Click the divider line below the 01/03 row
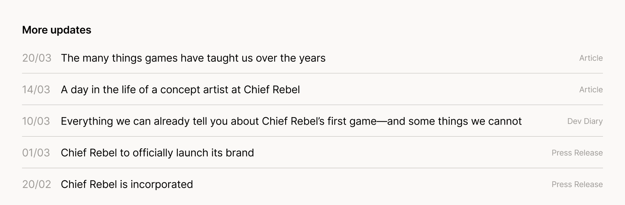The image size is (625, 205). point(312,168)
